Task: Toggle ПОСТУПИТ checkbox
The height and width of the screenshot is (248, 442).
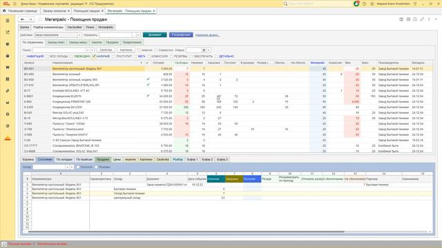Action: [x=113, y=56]
